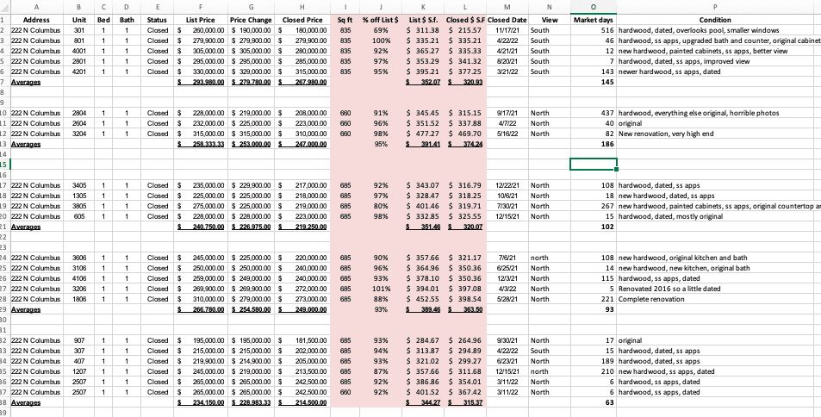
Task: Click the Address header cell
Action: tap(37, 18)
